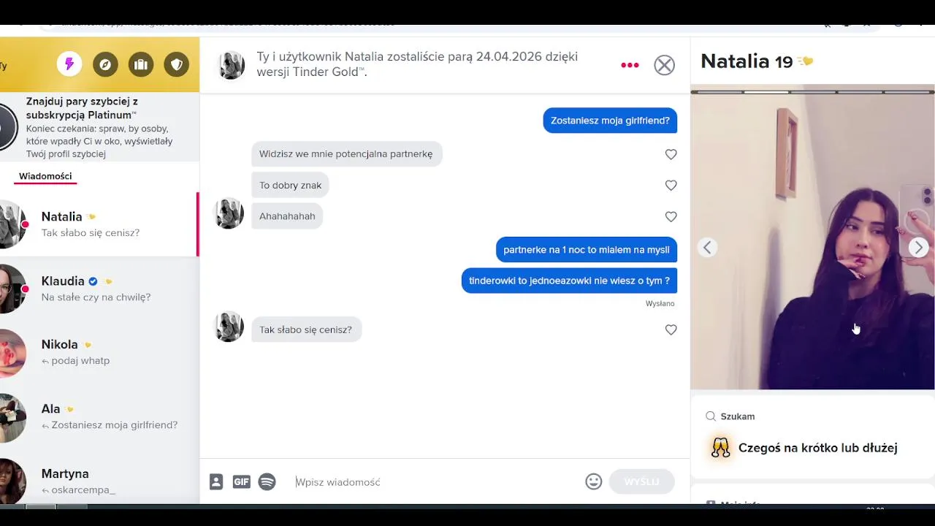Open the briefcase Work Mode icon

pyautogui.click(x=141, y=64)
